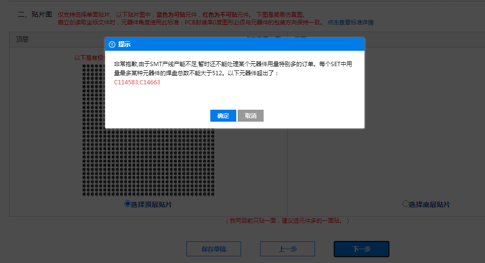Click the 顶层 panel header label
The height and width of the screenshot is (263, 485).
pos(22,39)
